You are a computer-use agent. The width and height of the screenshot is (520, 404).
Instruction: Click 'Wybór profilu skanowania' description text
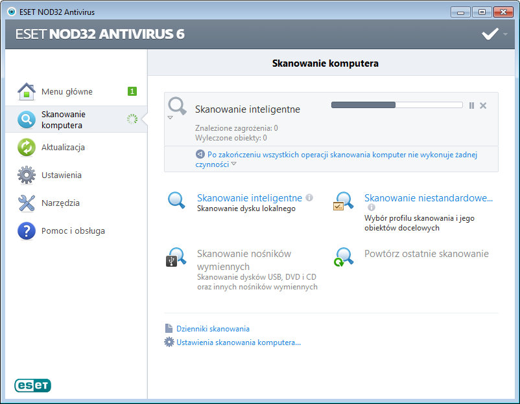coord(420,223)
